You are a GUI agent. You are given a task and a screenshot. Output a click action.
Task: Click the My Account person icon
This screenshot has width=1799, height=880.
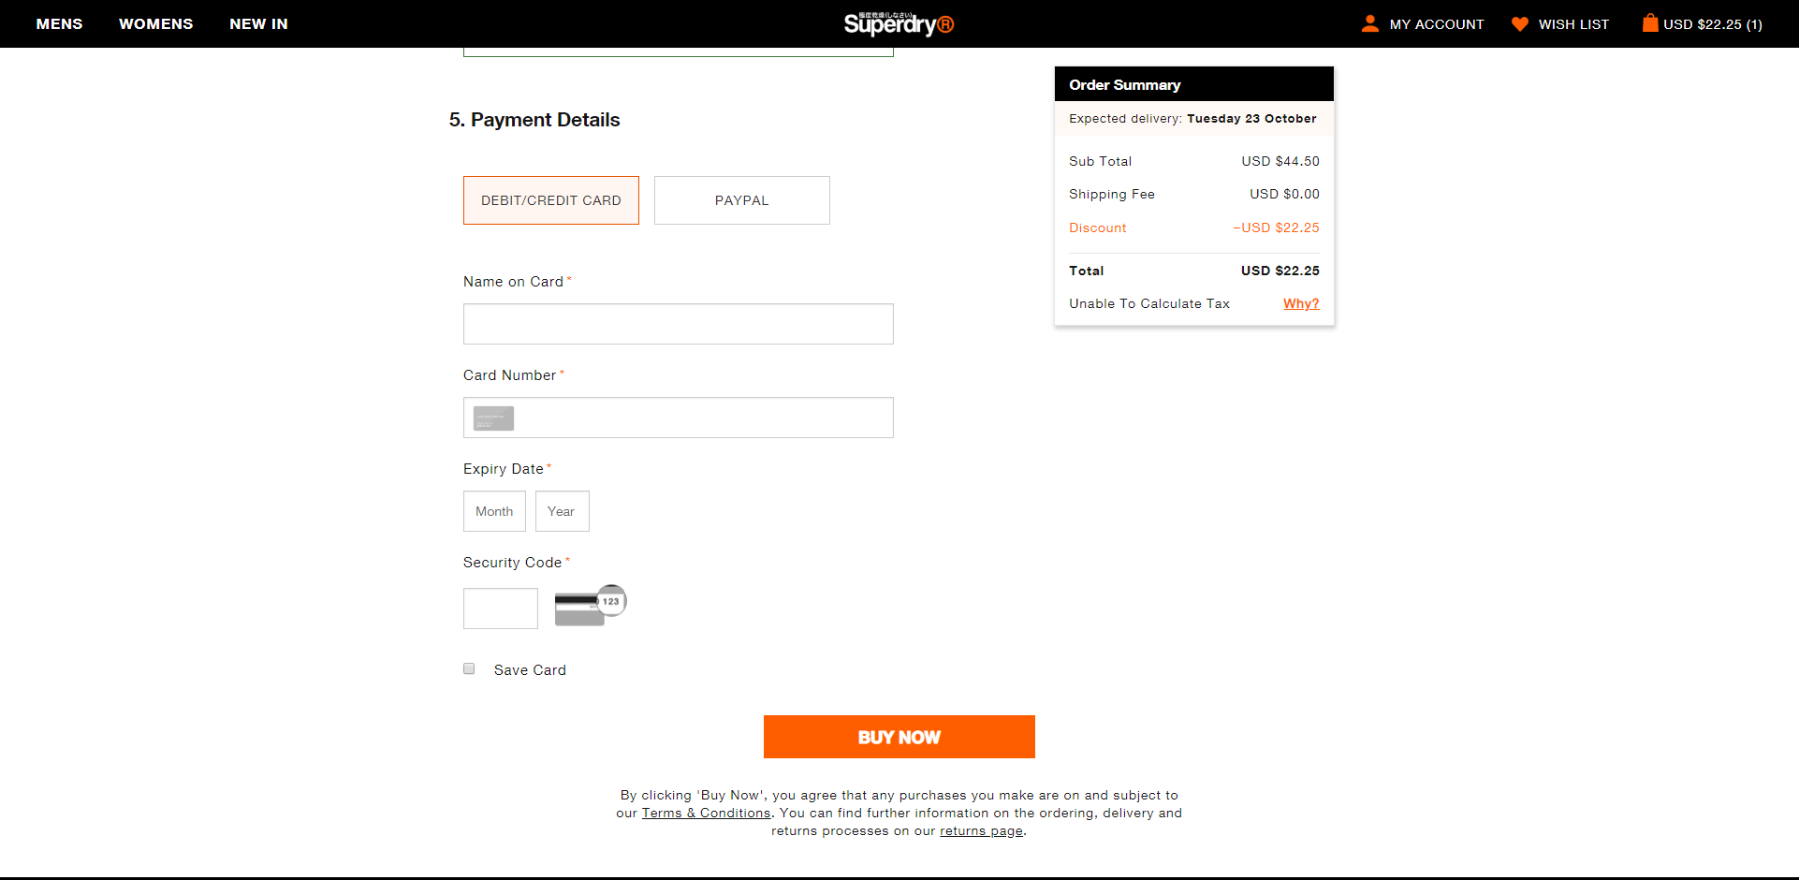(x=1369, y=23)
